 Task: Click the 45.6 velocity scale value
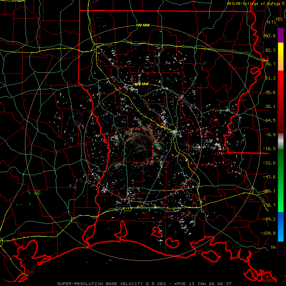(270, 92)
